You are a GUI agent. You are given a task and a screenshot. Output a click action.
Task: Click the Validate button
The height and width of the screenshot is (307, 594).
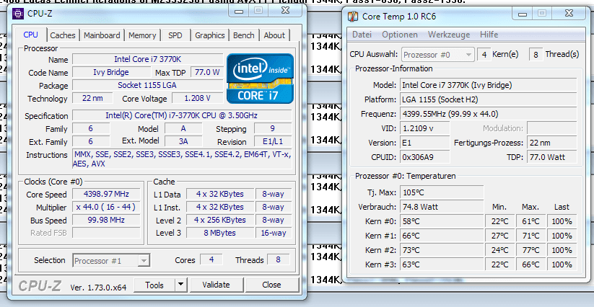point(216,285)
